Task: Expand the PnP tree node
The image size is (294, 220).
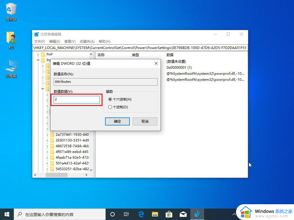Action: coord(38,54)
